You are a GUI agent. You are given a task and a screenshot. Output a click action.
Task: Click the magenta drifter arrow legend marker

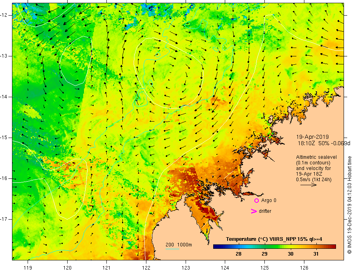point(254,211)
